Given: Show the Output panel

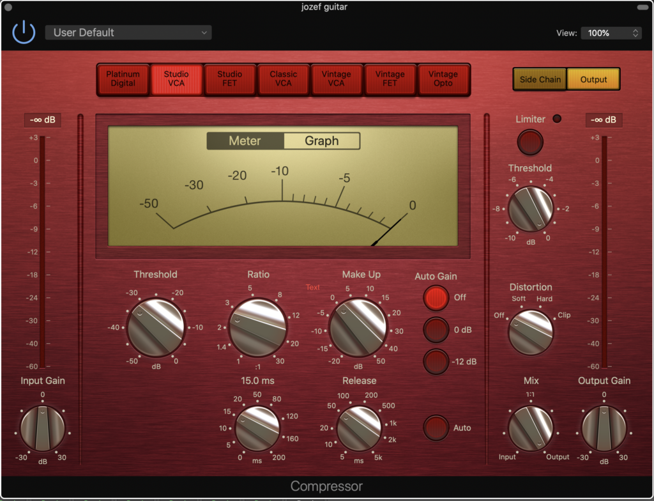Looking at the screenshot, I should pos(593,79).
